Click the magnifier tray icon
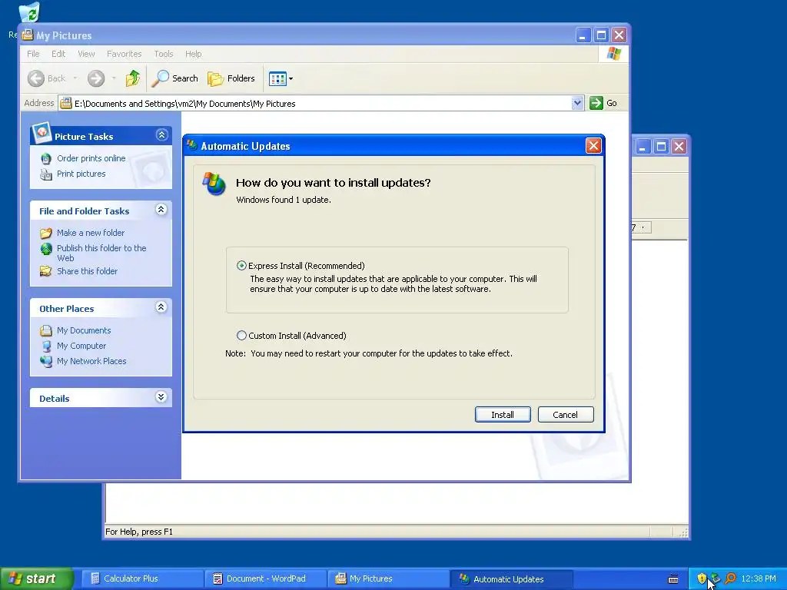 coord(730,578)
